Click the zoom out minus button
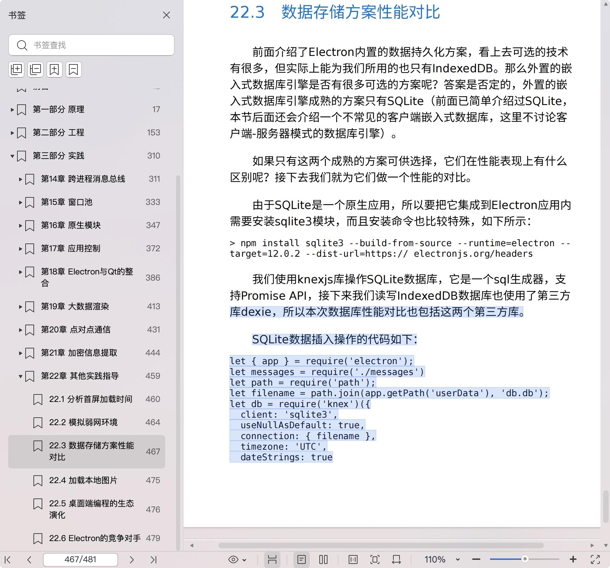The width and height of the screenshot is (610, 568). pos(476,559)
